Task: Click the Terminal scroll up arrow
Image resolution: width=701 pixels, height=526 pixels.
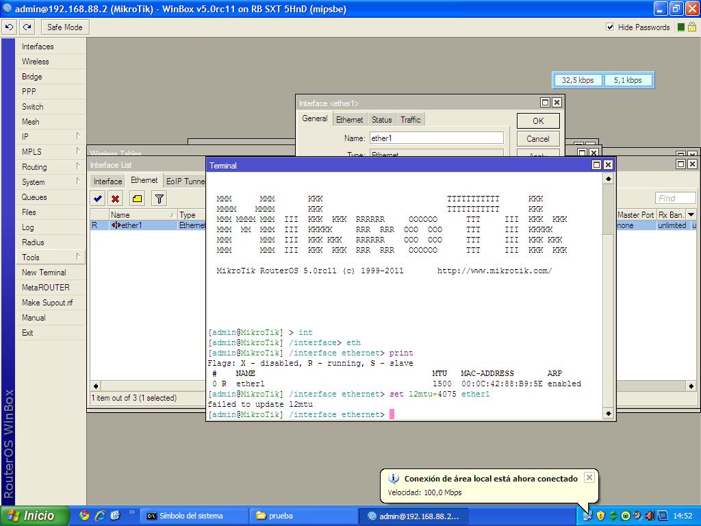Action: pyautogui.click(x=608, y=179)
